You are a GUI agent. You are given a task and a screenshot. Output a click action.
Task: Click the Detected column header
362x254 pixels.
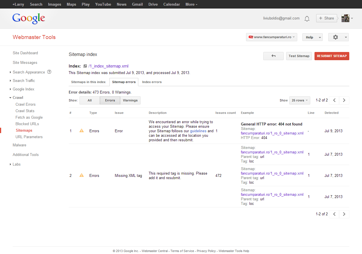(331, 113)
